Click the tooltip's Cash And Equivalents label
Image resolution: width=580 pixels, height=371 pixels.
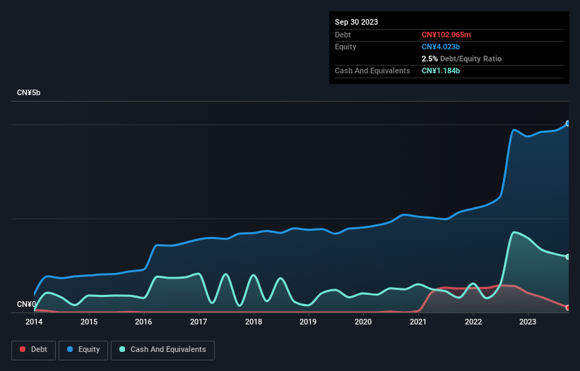coord(372,71)
